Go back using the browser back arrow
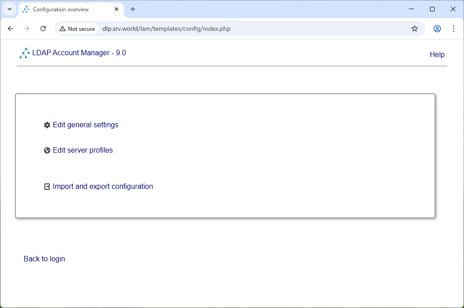 11,29
